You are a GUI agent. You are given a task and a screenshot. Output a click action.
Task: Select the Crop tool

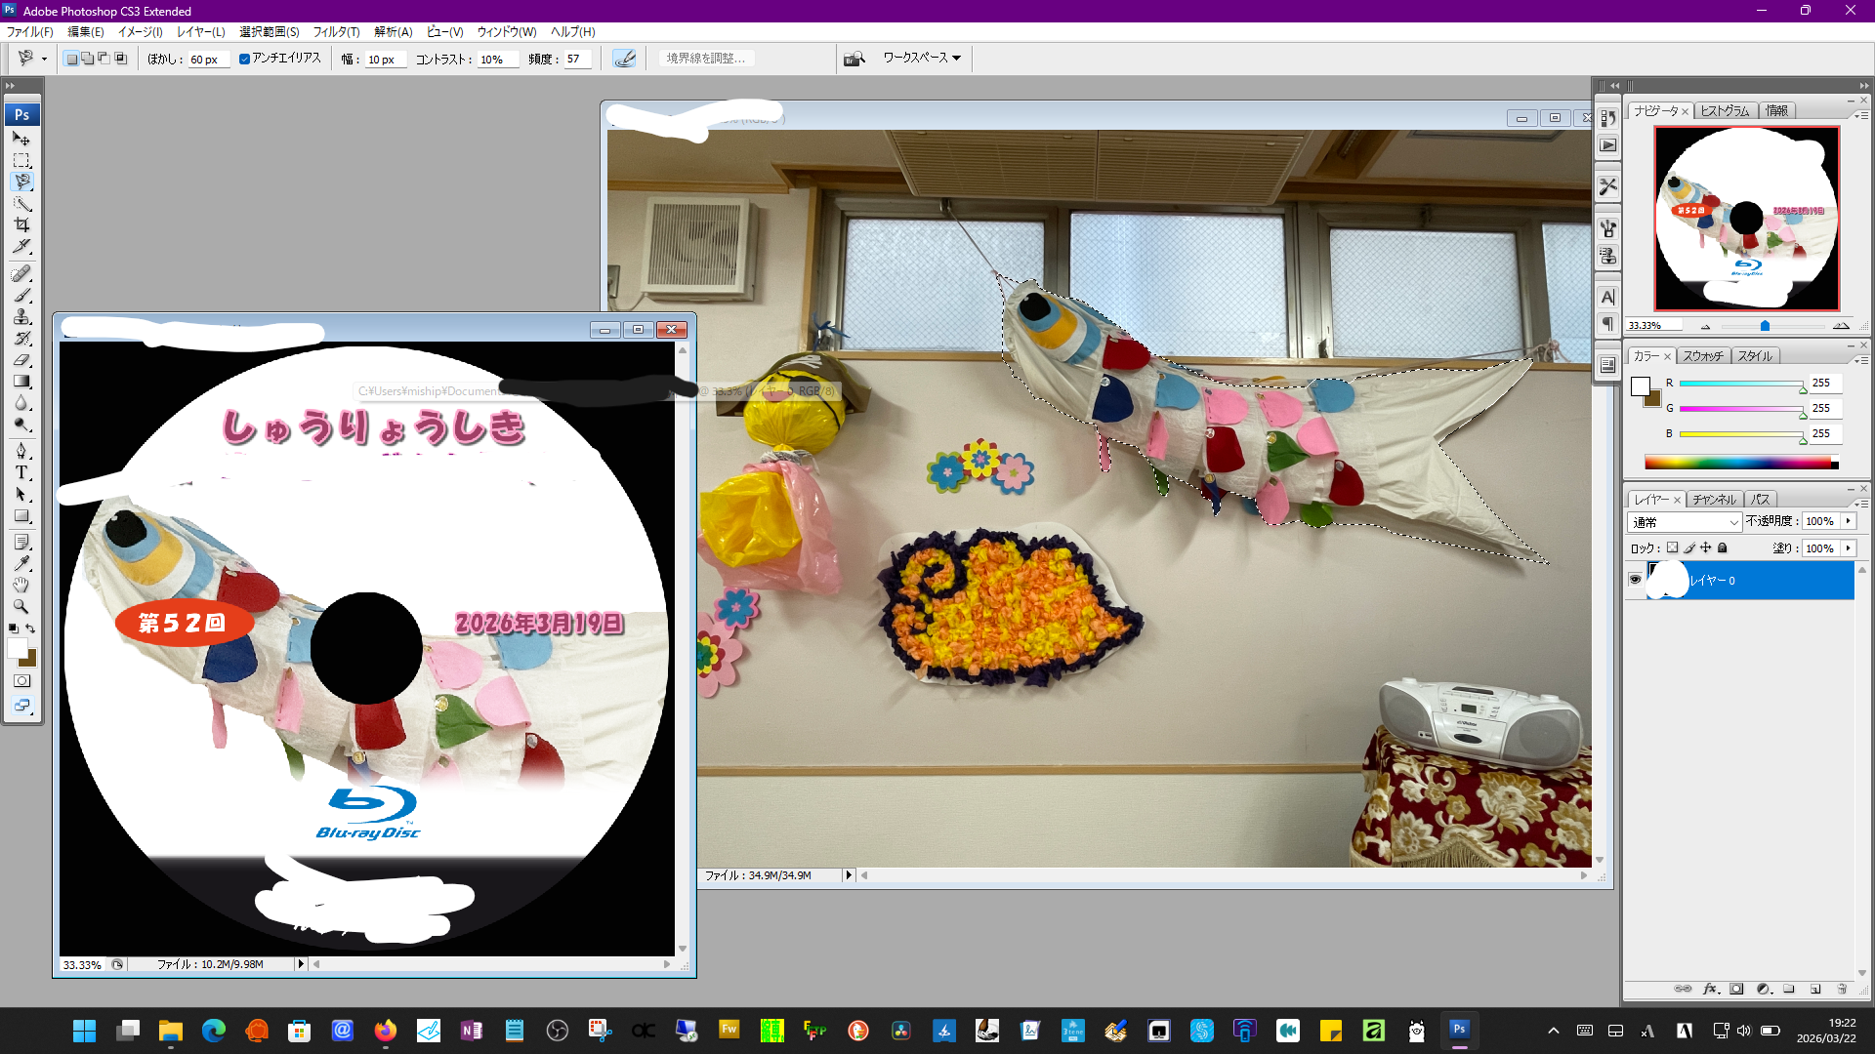[21, 224]
